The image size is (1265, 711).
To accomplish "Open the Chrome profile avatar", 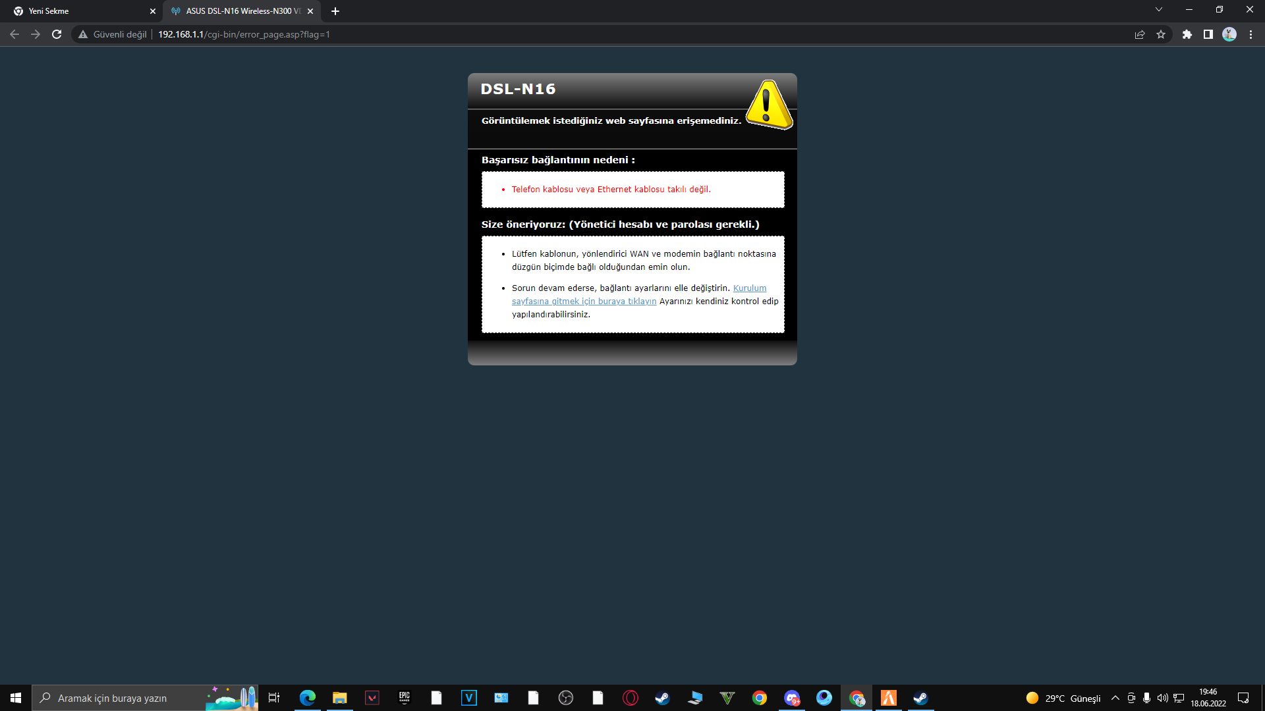I will tap(1229, 34).
